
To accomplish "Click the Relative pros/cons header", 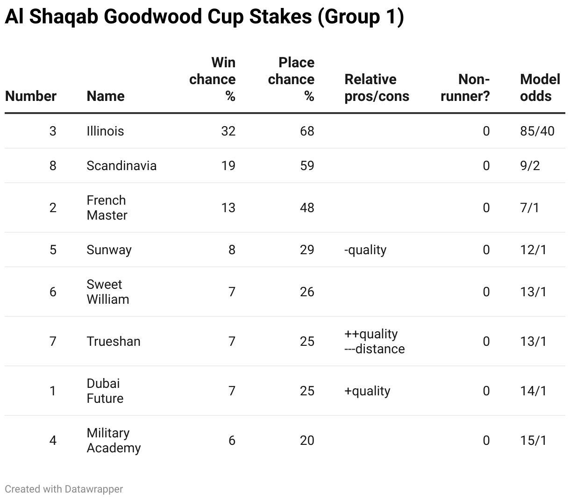I will coord(377,88).
